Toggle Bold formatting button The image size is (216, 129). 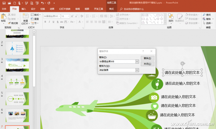45,22
